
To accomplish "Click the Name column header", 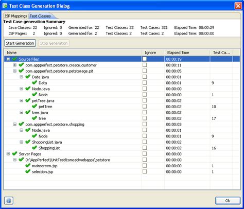I will click(73, 53).
